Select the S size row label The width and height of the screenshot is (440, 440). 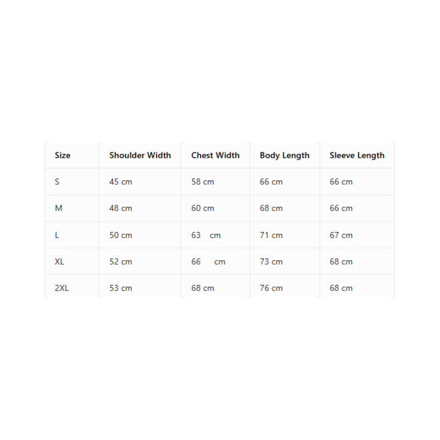[57, 182]
